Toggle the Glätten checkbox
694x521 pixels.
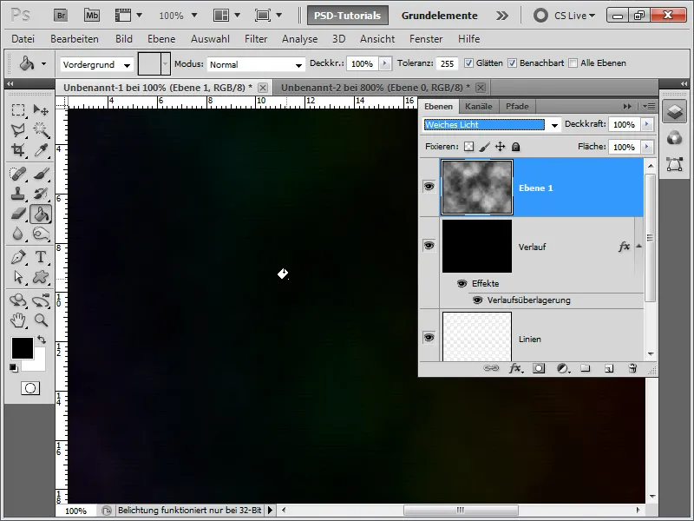click(468, 63)
